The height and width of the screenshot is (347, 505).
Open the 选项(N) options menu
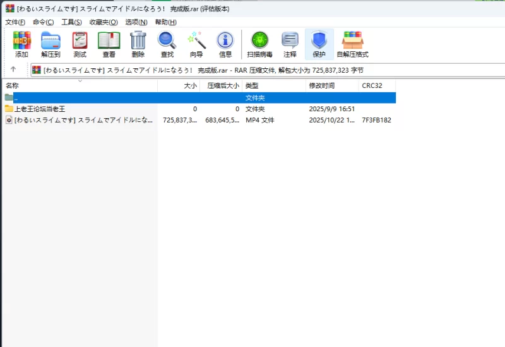point(136,22)
